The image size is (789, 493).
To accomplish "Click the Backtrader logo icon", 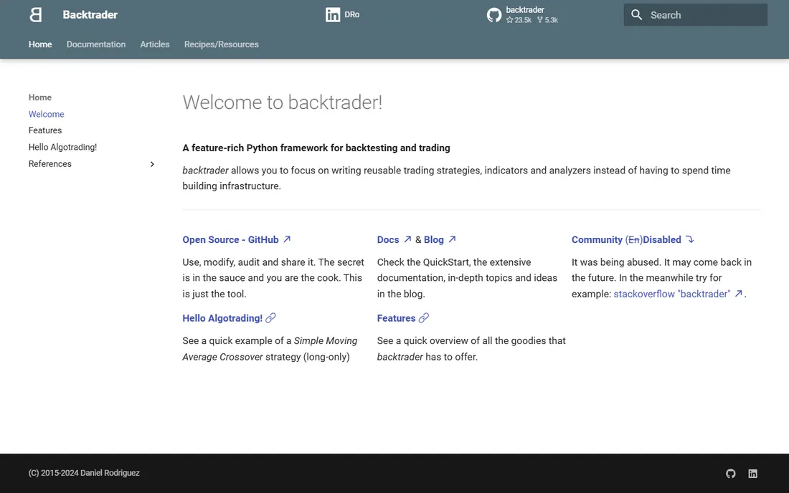I will 36,14.
